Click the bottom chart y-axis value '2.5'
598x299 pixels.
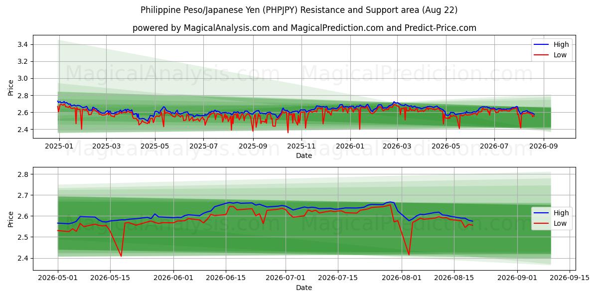pos(23,237)
